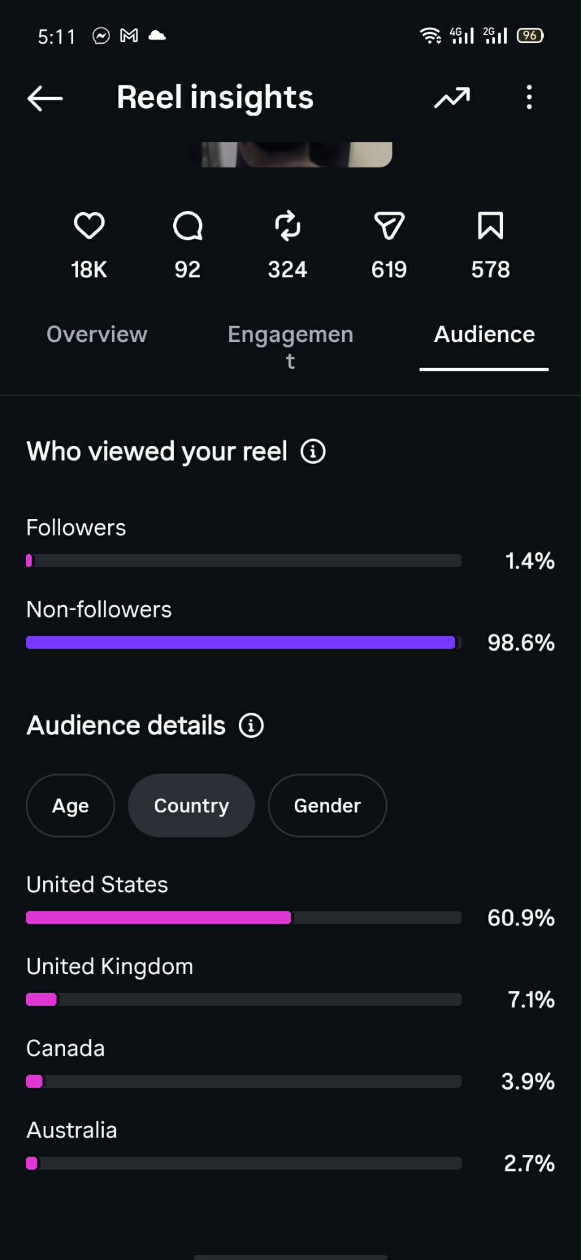Tap the bookmark saves icon
Screen dimensions: 581x1260
click(x=490, y=226)
